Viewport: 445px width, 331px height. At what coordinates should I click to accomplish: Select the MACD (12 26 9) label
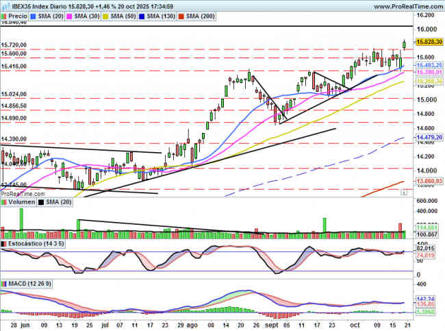tap(30, 283)
